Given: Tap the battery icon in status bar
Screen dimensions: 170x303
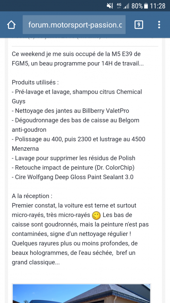Looking at the screenshot, I should pyautogui.click(x=146, y=6).
